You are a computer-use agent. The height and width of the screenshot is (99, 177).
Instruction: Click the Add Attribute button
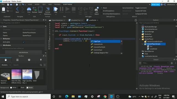24,53
